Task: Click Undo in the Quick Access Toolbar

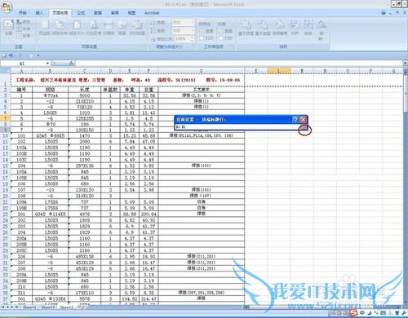Action: [11, 55]
